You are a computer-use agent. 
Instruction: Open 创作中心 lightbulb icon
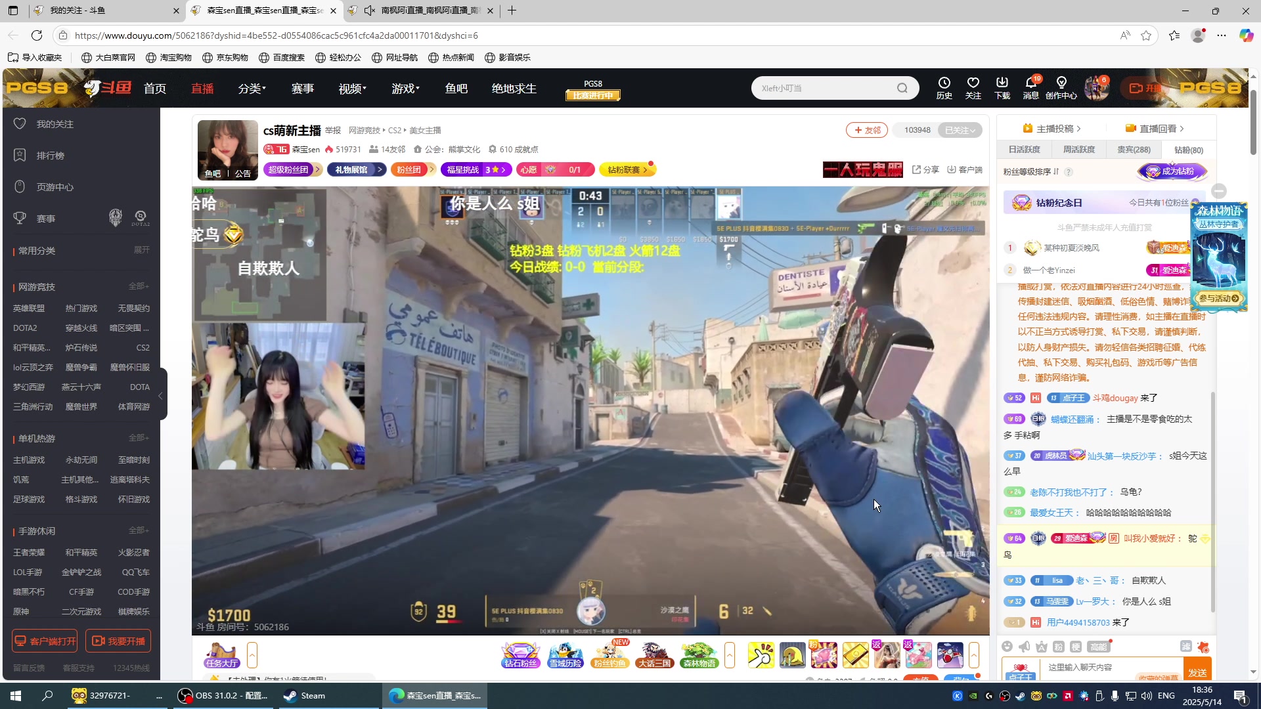pyautogui.click(x=1061, y=87)
